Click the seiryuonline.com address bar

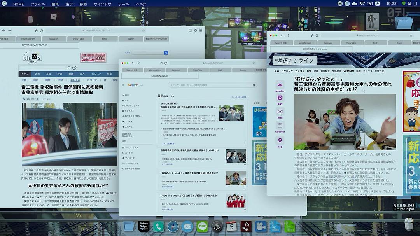coord(367,35)
